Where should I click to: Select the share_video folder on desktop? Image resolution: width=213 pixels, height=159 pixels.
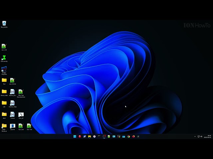pos(4,93)
